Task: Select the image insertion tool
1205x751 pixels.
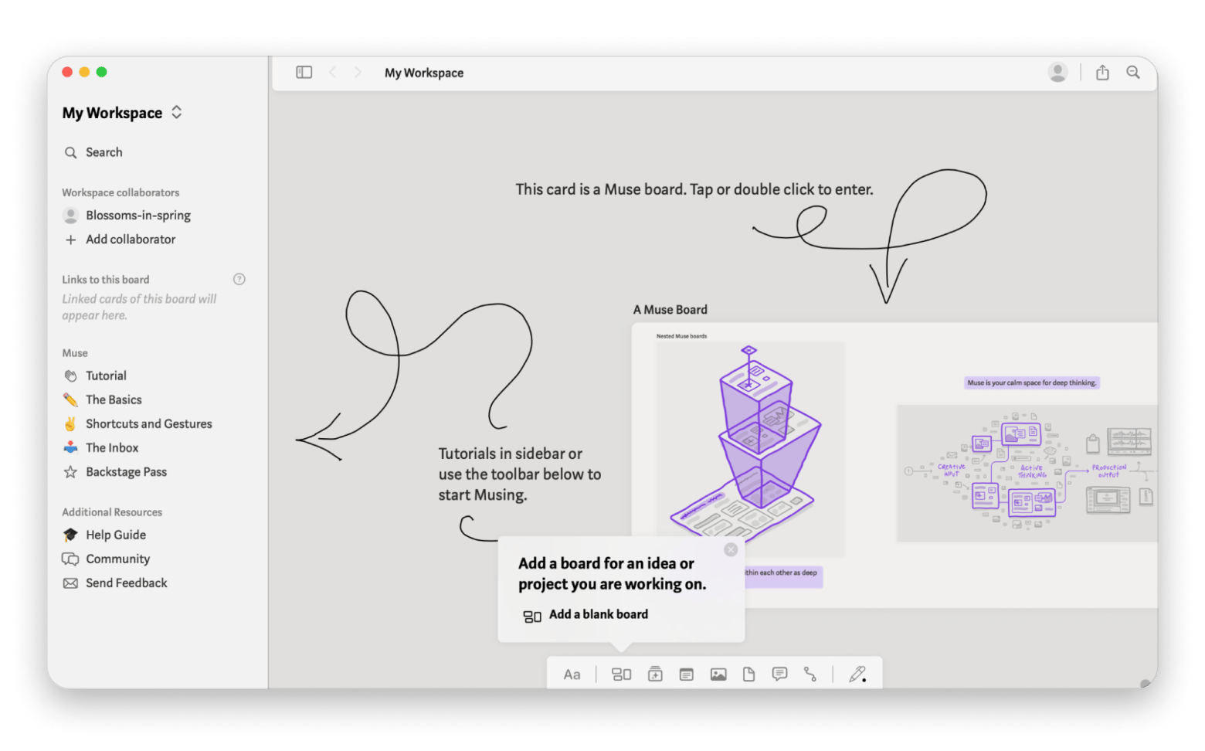Action: tap(718, 674)
